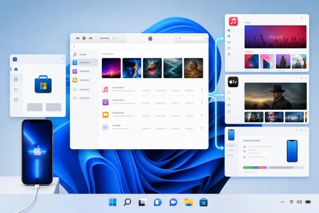Click the square library icon in Apple TV sidebar
The width and height of the screenshot is (319, 213).
(229, 105)
